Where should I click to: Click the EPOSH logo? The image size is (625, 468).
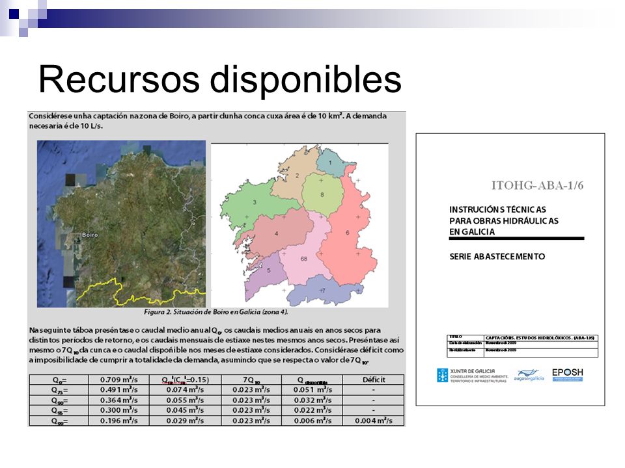pos(567,374)
